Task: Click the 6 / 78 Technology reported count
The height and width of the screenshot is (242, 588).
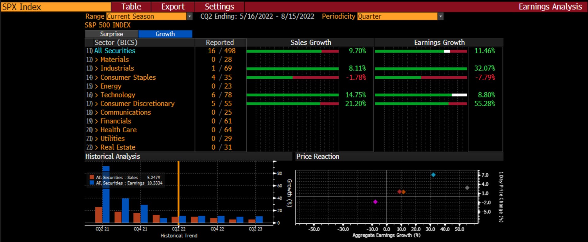Action: [x=221, y=95]
